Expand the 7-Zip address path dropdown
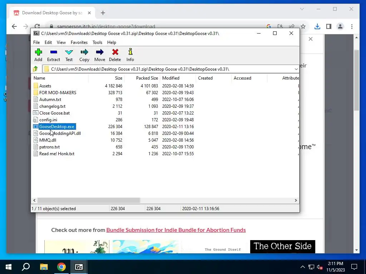This screenshot has width=366, height=274. (x=296, y=69)
